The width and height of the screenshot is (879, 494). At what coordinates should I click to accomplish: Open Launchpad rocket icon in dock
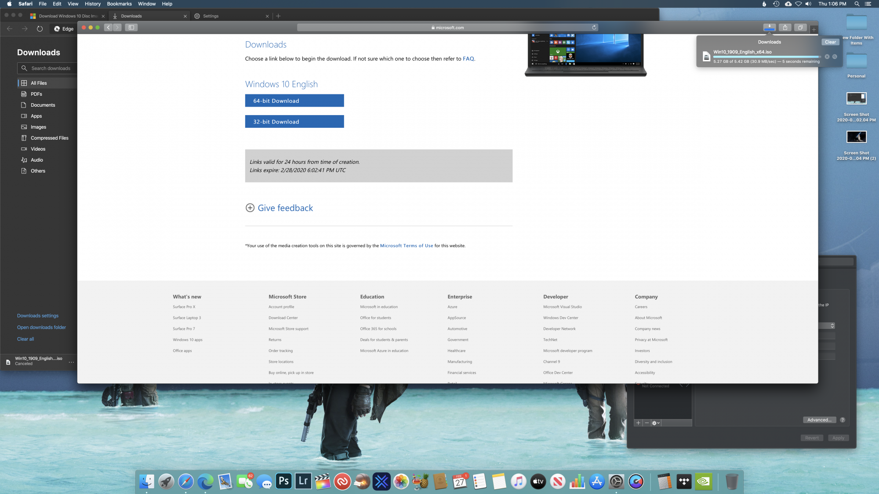[166, 481]
